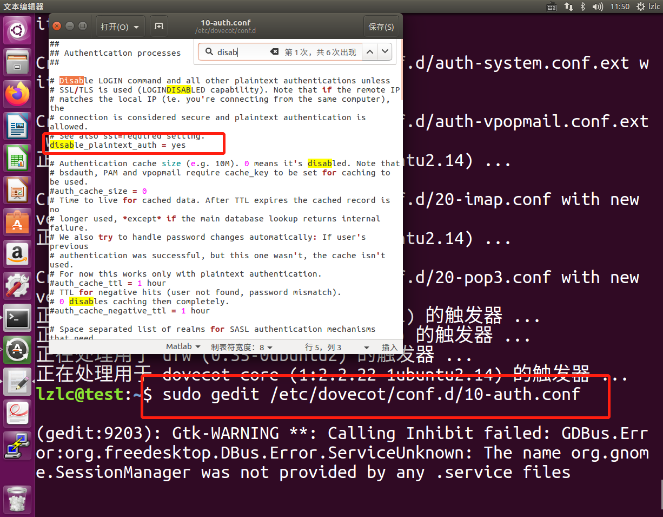Click the #auth_cache_ttl = 1 hour line
This screenshot has height=517, width=663.
[108, 283]
